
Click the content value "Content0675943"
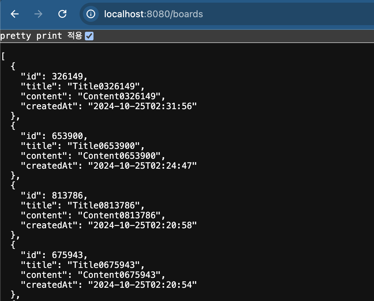(x=119, y=275)
